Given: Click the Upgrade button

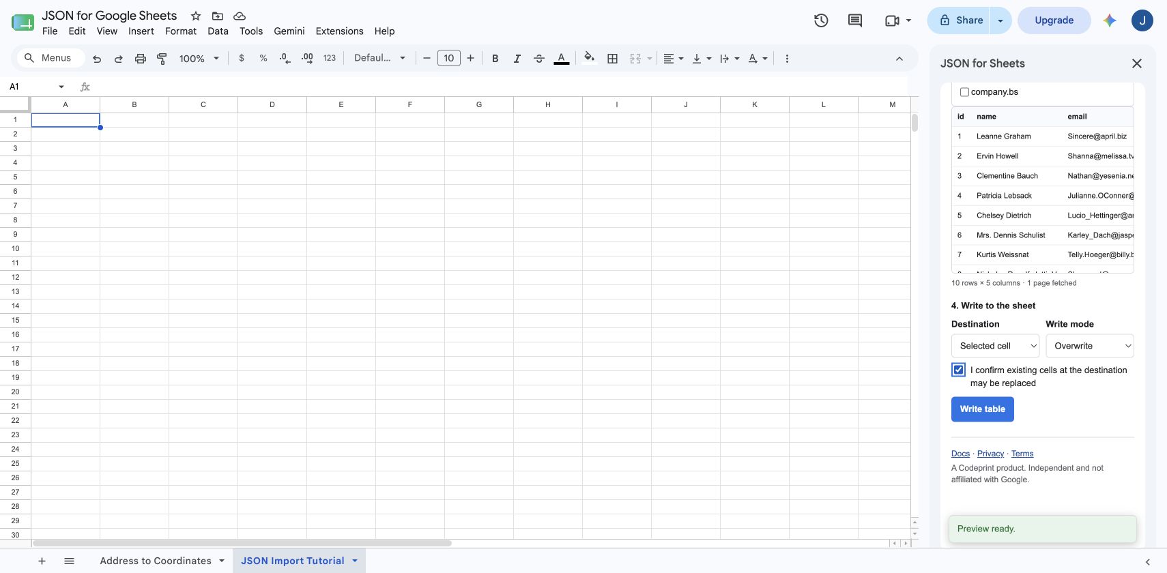Looking at the screenshot, I should pyautogui.click(x=1054, y=20).
